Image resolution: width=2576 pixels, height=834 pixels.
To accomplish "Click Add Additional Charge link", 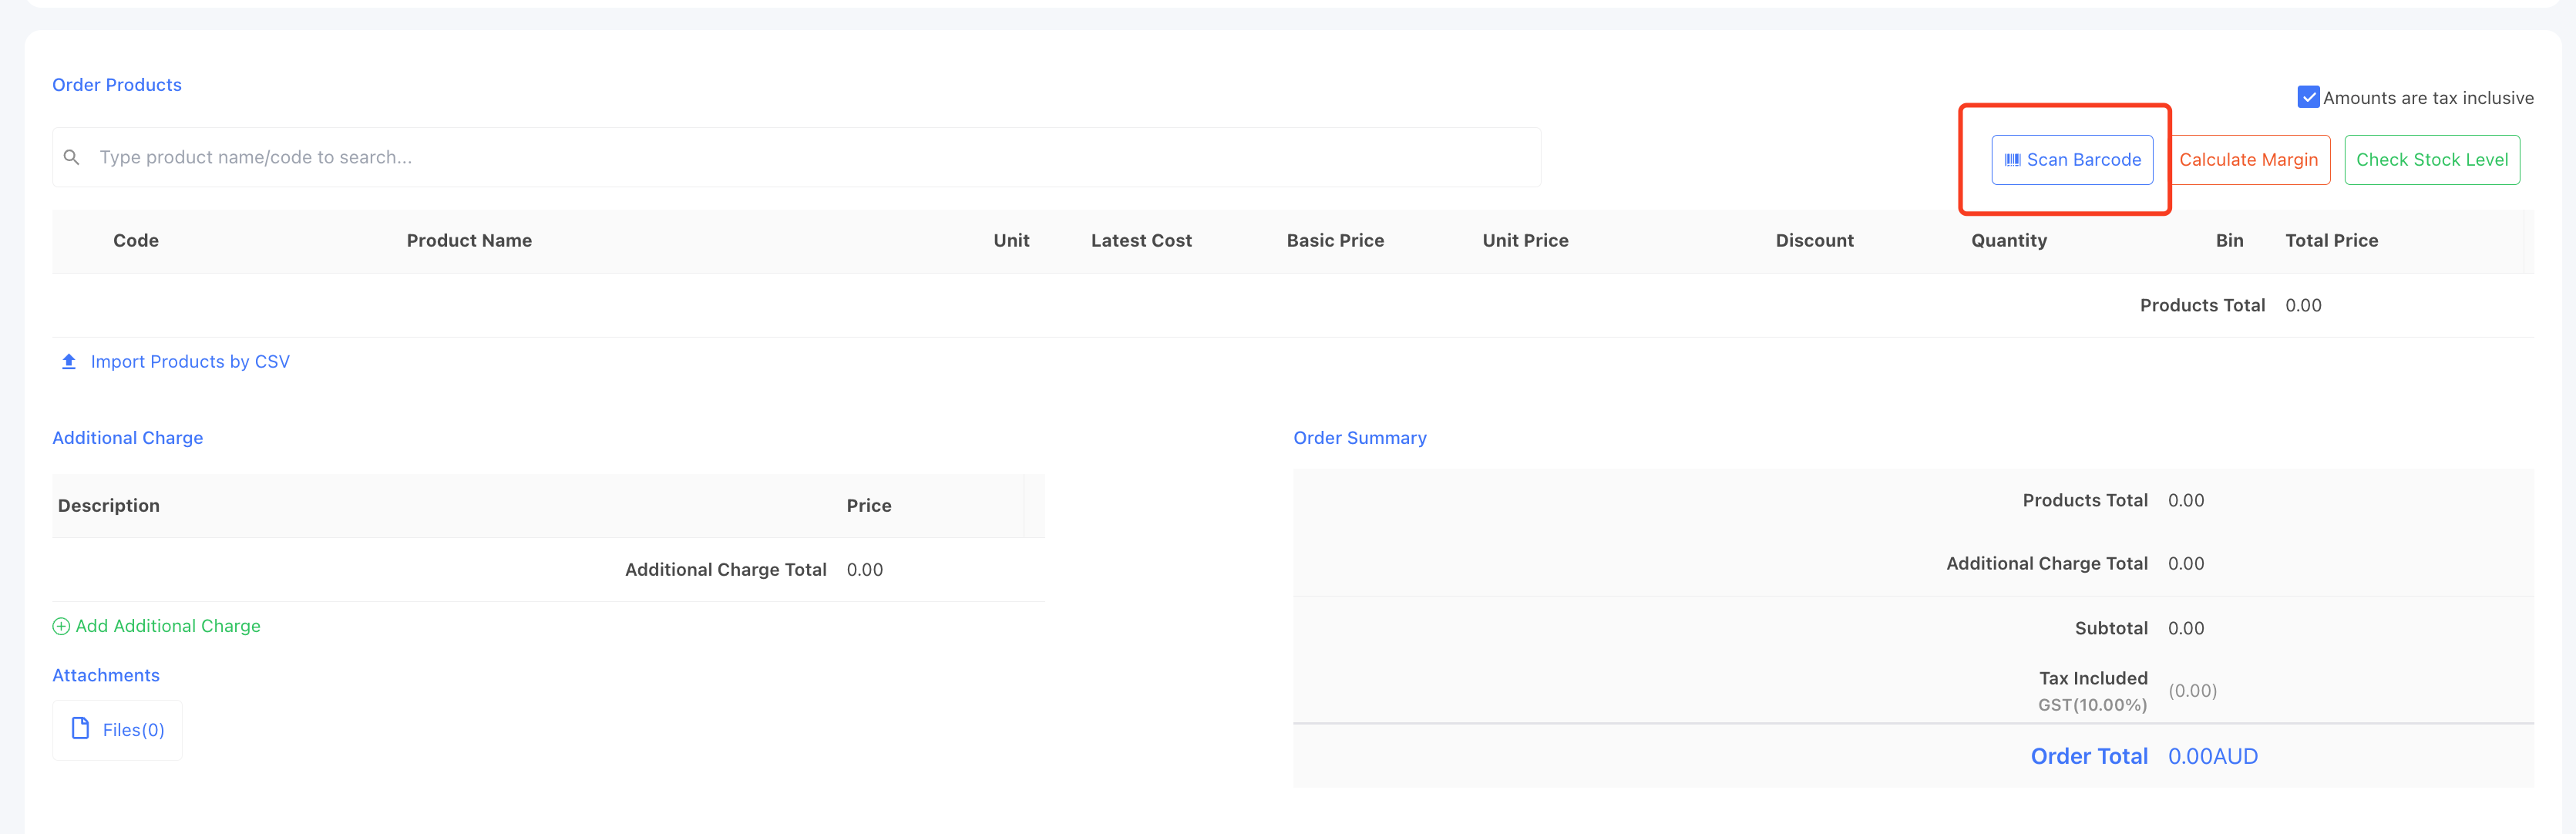I will click(168, 626).
